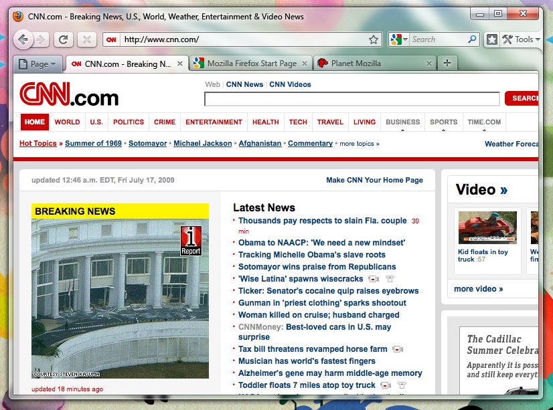Open the WORLD section
553x410 pixels.
pyautogui.click(x=67, y=122)
